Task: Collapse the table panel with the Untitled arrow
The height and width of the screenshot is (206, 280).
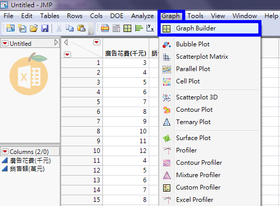Action: 56,43
